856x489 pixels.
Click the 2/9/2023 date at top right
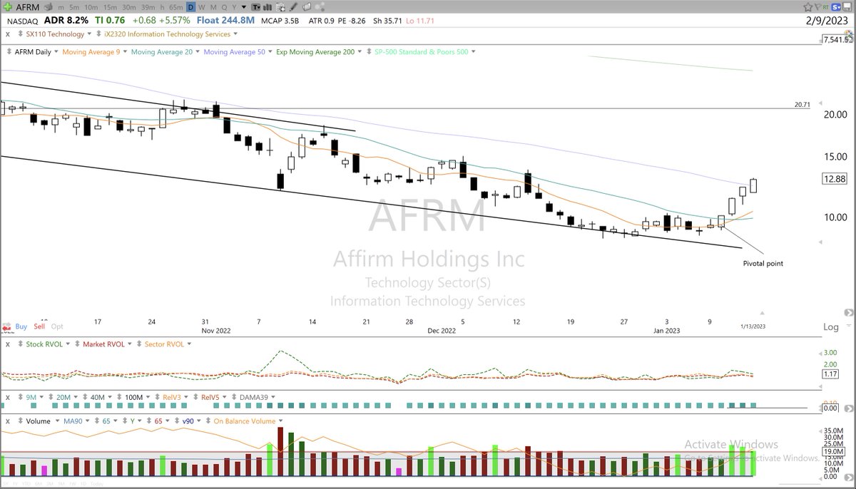click(827, 20)
